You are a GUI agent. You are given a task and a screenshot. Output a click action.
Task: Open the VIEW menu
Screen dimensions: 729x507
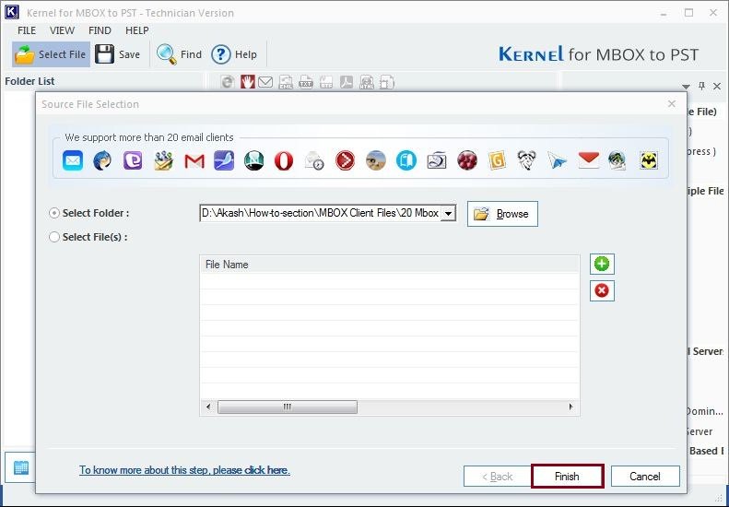coord(62,30)
